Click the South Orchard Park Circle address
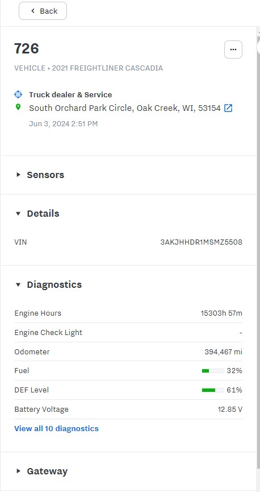 point(125,108)
